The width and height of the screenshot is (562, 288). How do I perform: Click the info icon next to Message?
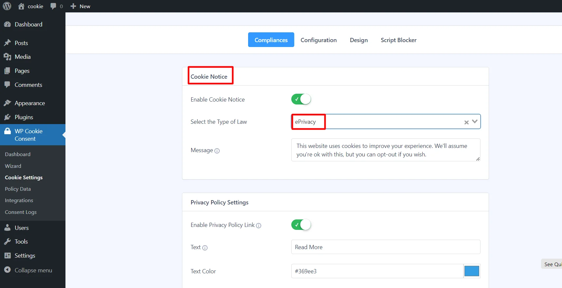(217, 151)
